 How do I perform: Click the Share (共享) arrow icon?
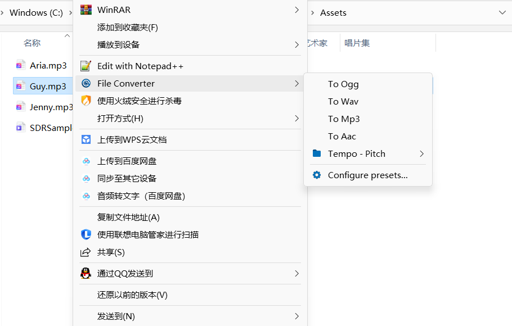coord(86,252)
